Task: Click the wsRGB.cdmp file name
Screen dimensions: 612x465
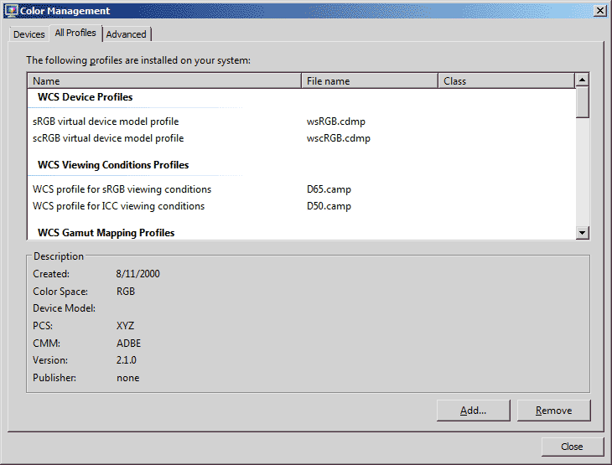Action: 336,121
